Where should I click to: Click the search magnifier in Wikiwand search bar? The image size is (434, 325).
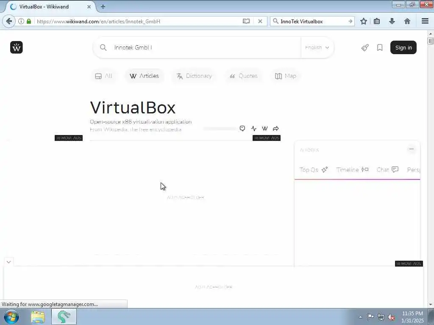coord(103,47)
